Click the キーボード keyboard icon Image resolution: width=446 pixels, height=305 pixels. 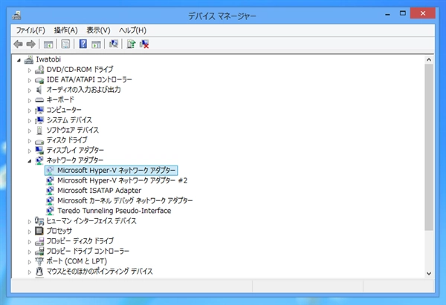click(x=39, y=100)
